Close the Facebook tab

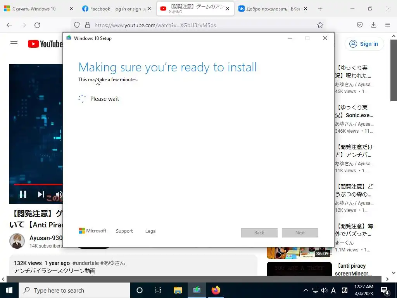tap(149, 9)
